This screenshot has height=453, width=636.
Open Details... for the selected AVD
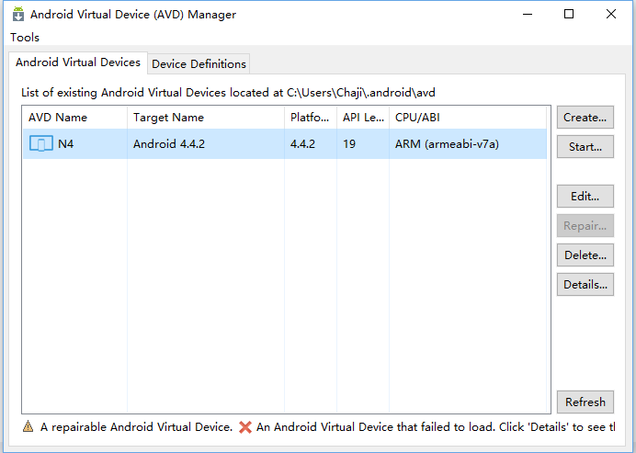point(585,285)
